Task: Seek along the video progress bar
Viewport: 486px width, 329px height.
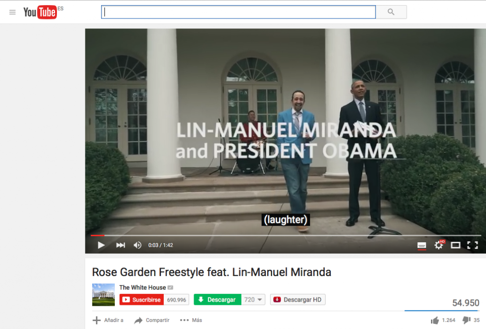Action: [x=285, y=236]
